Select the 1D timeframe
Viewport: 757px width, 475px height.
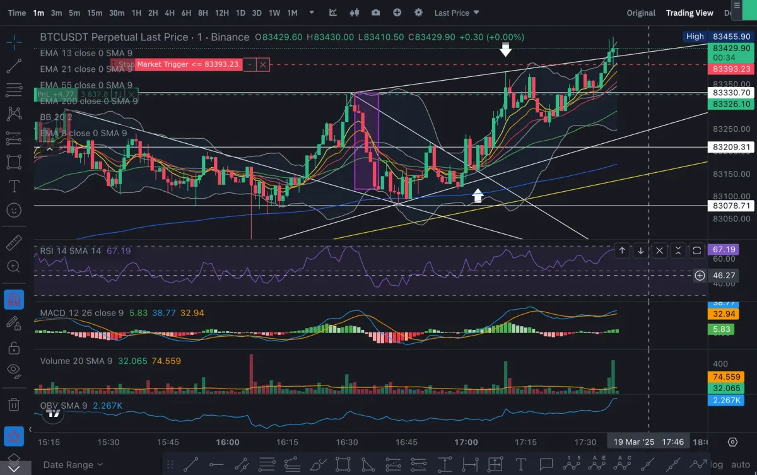[x=240, y=13]
